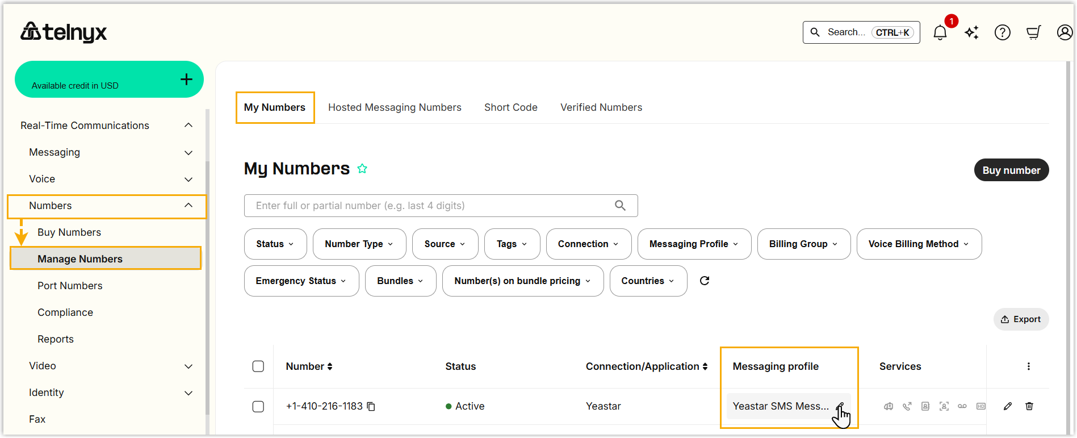
Task: Click the voicemail service icon
Action: tap(962, 406)
